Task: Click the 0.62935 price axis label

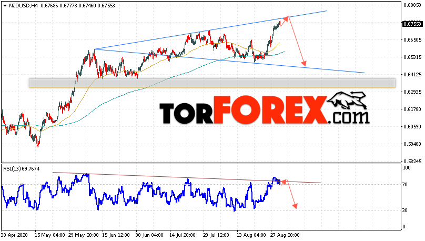Action: pyautogui.click(x=412, y=92)
